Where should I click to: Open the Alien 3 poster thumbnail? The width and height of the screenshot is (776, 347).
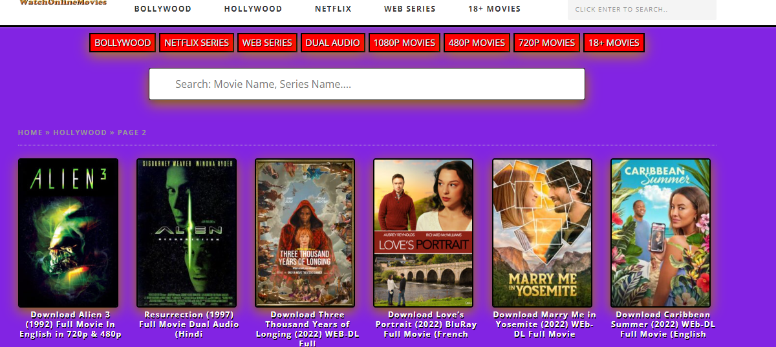[x=68, y=233]
